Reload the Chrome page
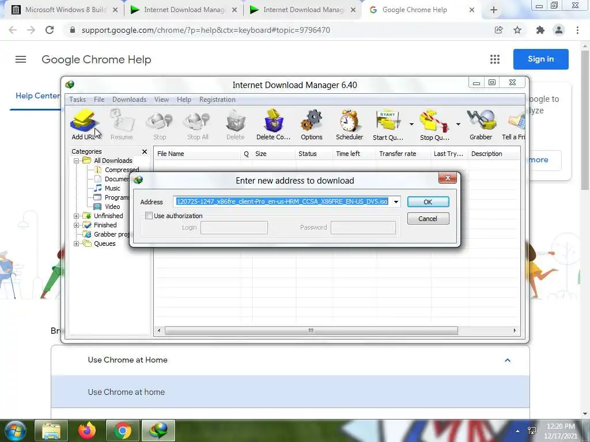This screenshot has height=442, width=590. coord(50,30)
